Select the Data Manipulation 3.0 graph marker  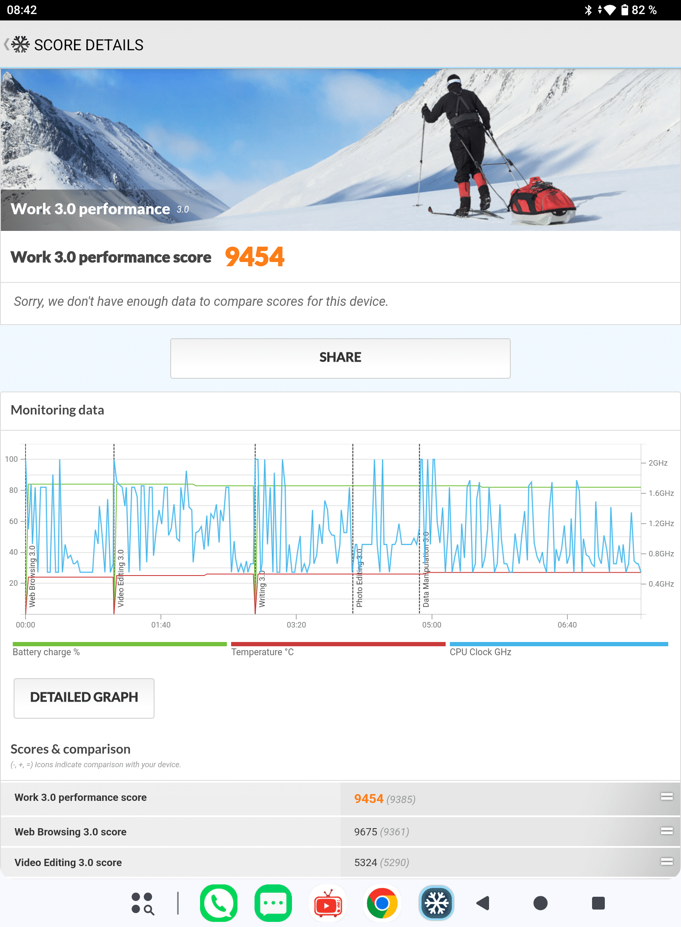(426, 569)
